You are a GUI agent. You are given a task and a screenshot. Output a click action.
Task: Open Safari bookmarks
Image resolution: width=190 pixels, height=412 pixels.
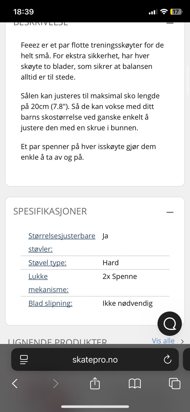135,384
